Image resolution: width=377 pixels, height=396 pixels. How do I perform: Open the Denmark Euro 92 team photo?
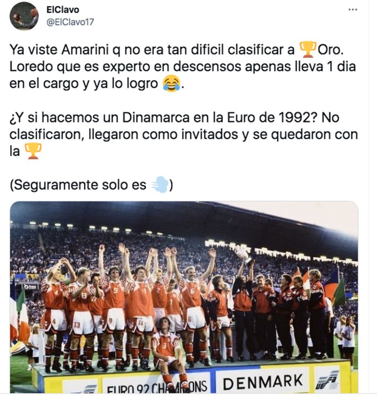(x=184, y=297)
